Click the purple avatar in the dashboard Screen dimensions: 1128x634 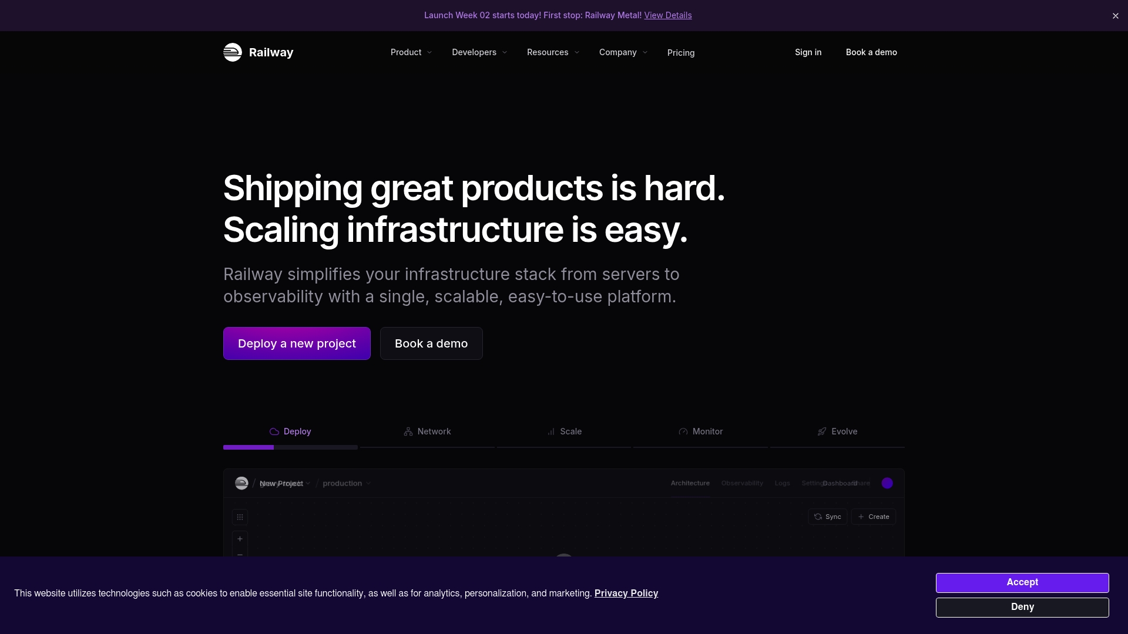click(887, 483)
